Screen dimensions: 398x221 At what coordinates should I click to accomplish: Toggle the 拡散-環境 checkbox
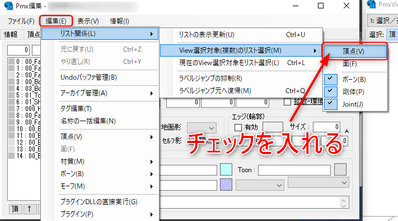click(287, 102)
